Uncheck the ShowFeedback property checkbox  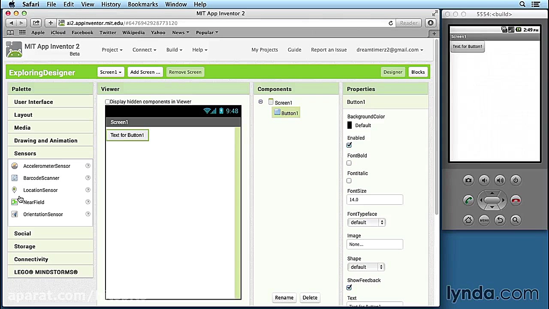click(x=349, y=288)
